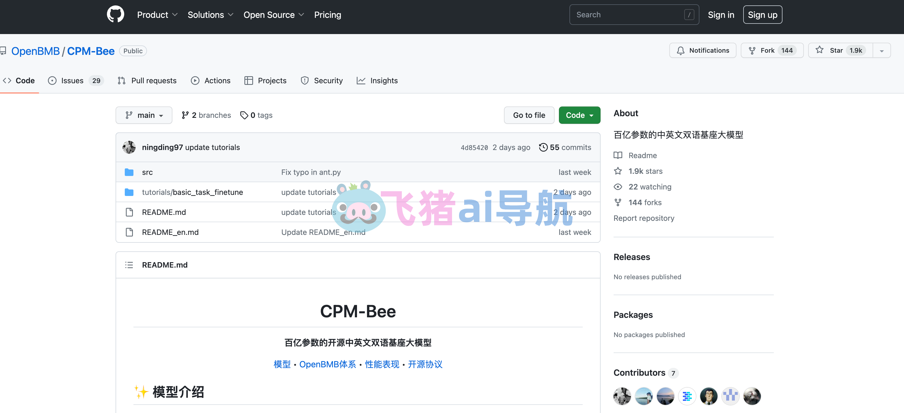The height and width of the screenshot is (413, 904).
Task: Watch the repository via Notifications button
Action: [702, 50]
